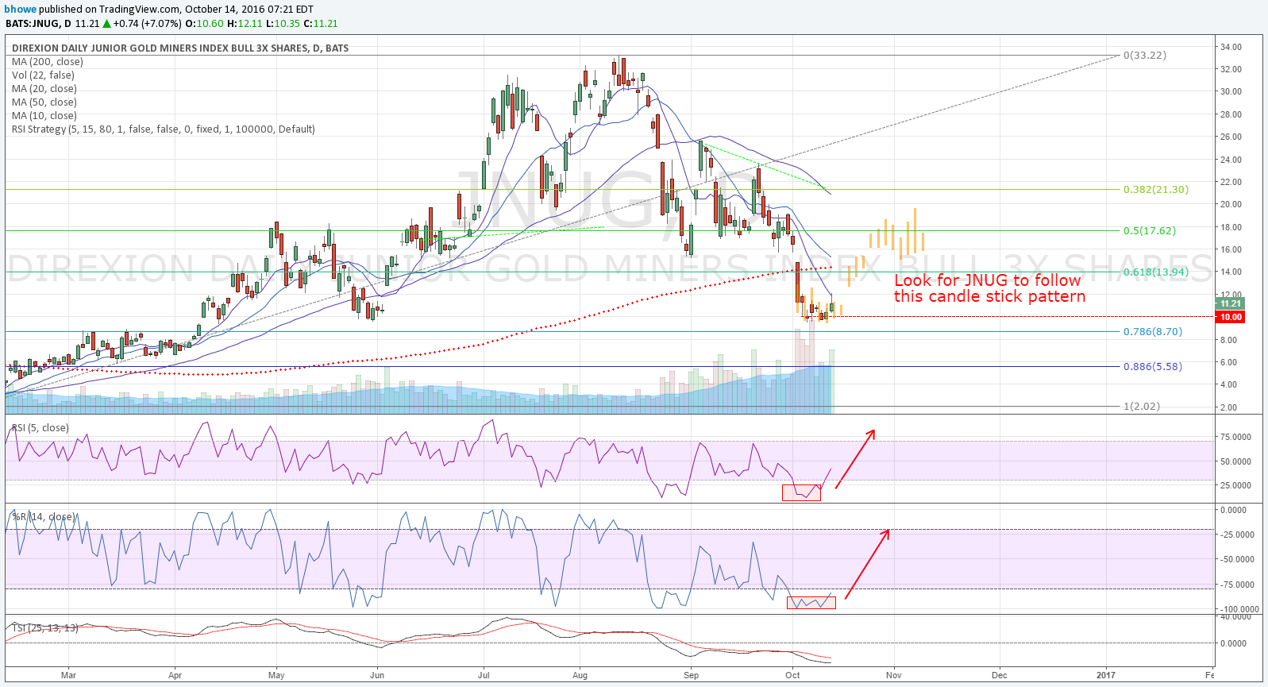Click the 0(33.22) Fibonacci level label
This screenshot has height=687, width=1268.
tap(1145, 56)
